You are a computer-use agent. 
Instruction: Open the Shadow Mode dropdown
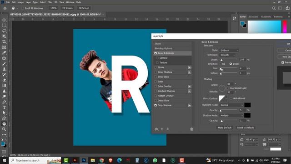tap(231, 115)
